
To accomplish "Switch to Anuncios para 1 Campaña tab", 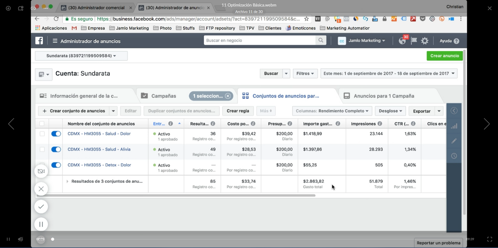I will (384, 96).
